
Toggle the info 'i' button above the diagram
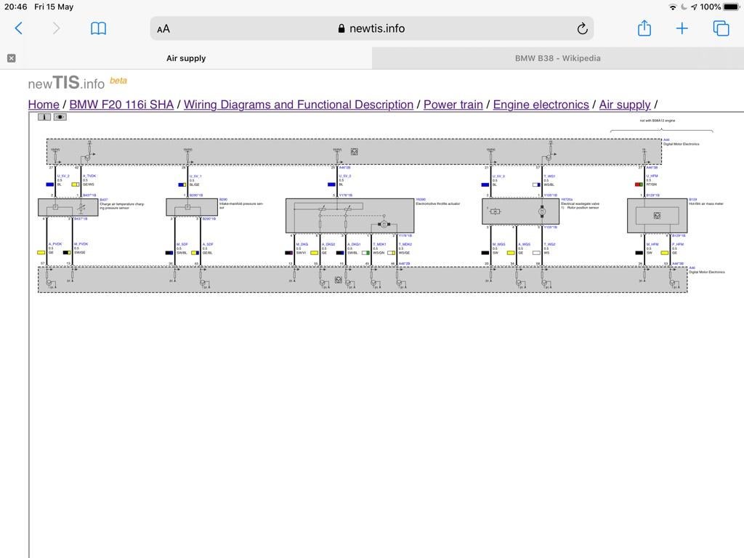tap(43, 116)
